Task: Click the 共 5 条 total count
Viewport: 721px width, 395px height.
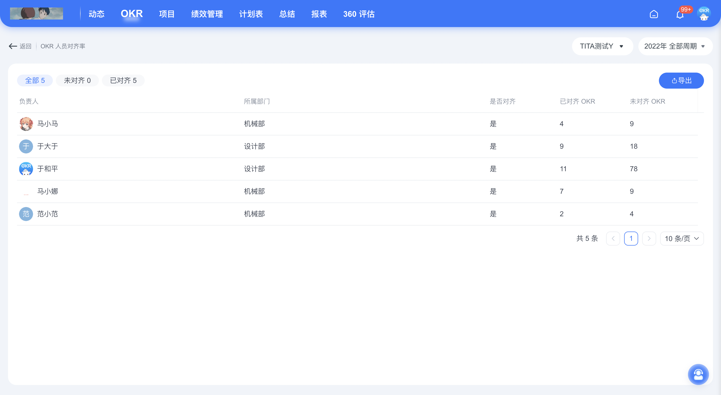Action: [x=587, y=239]
